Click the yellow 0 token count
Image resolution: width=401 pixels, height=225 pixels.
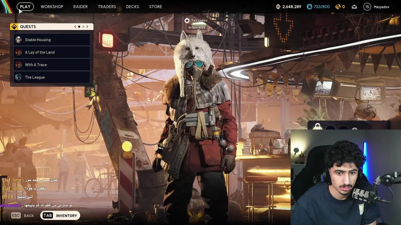pyautogui.click(x=343, y=7)
